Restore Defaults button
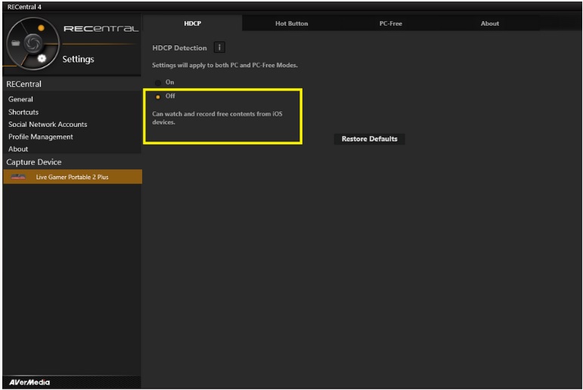The image size is (583, 390). pos(369,138)
